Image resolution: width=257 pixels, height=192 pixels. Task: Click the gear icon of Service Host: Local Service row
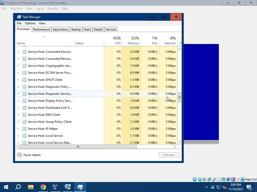pos(24,136)
